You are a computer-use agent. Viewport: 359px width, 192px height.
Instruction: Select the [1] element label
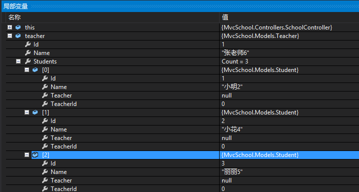tap(46, 112)
